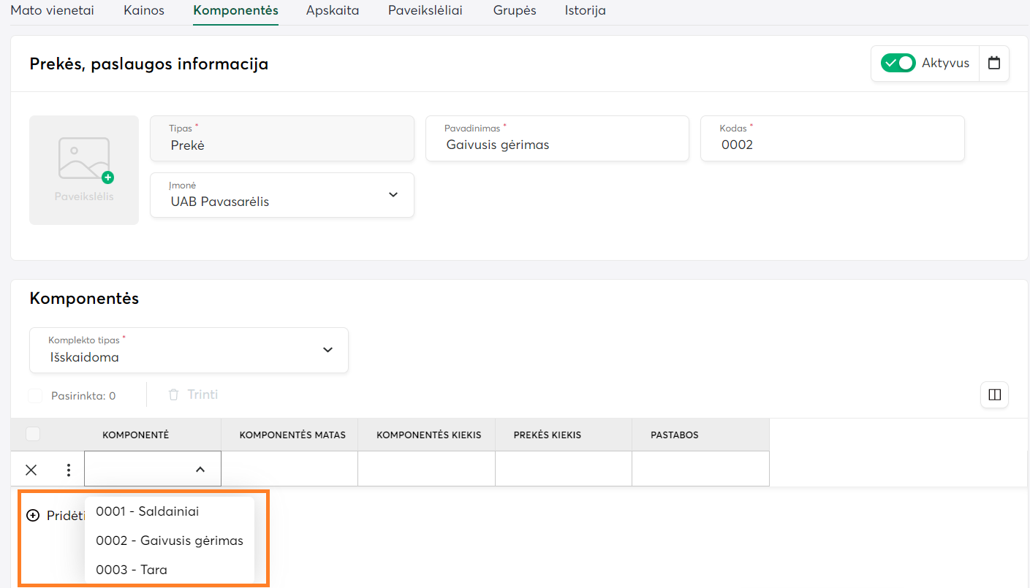This screenshot has height=588, width=1030.
Task: Click the column layout icon above table
Action: [994, 394]
